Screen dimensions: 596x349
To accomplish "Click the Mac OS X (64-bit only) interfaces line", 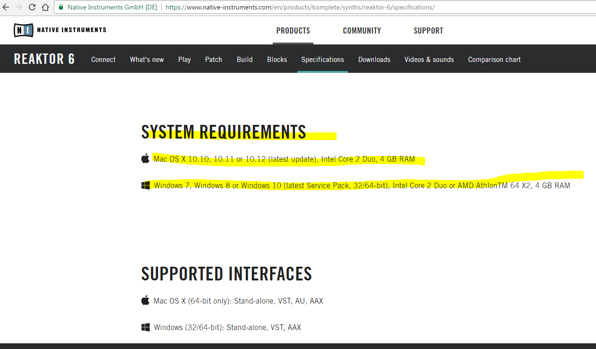I will [x=238, y=301].
